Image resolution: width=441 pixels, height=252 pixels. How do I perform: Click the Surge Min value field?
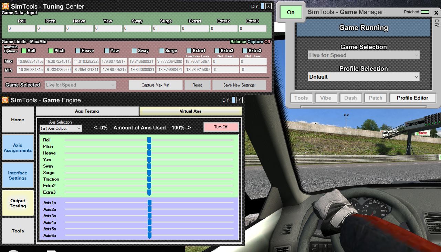(x=169, y=70)
